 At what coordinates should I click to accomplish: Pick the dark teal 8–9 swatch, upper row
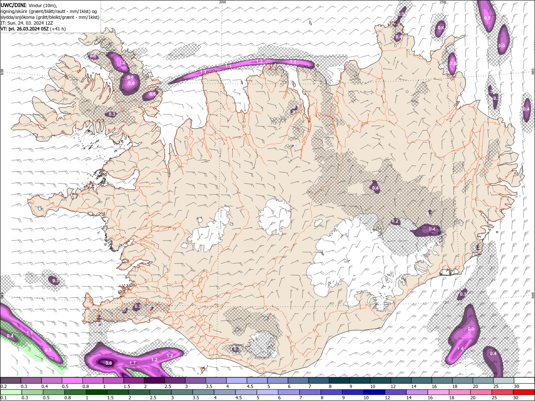tap(339, 381)
